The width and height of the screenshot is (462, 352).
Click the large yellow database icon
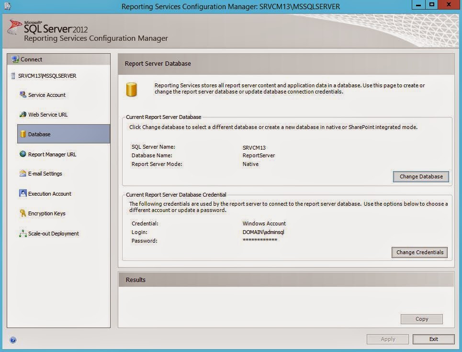pyautogui.click(x=131, y=89)
